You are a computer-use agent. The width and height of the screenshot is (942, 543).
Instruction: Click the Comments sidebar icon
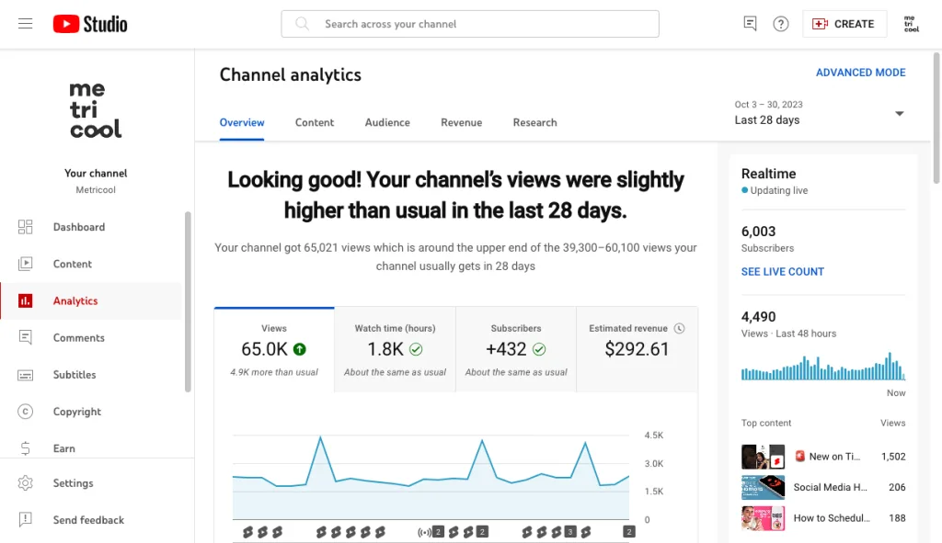pyautogui.click(x=25, y=337)
